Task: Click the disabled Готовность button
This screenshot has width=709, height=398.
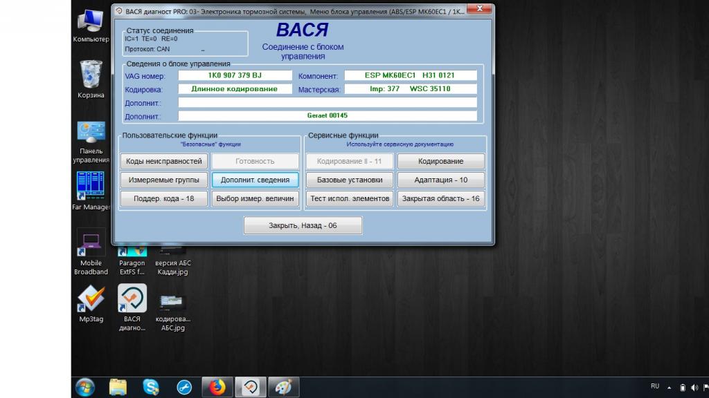Action: [255, 161]
